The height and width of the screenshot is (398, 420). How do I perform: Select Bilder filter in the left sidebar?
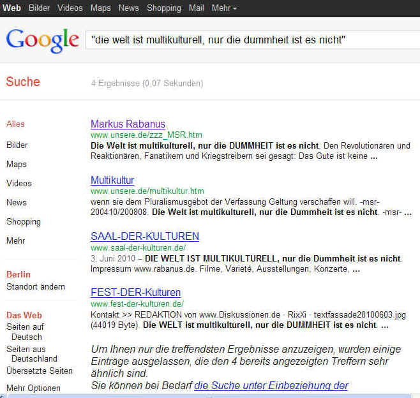(x=17, y=145)
